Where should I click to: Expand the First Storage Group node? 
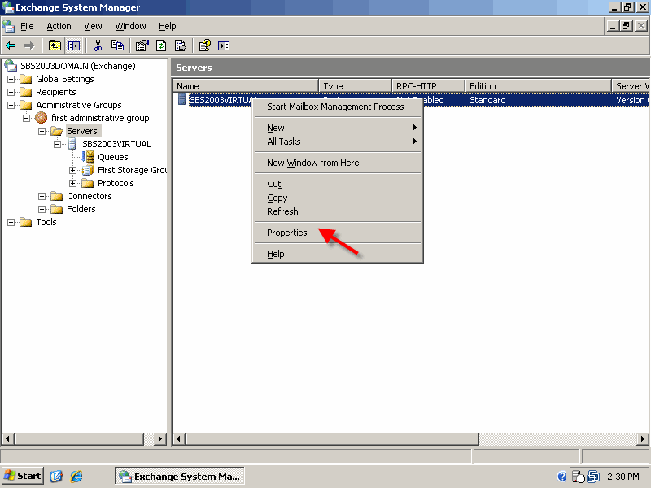tap(72, 170)
